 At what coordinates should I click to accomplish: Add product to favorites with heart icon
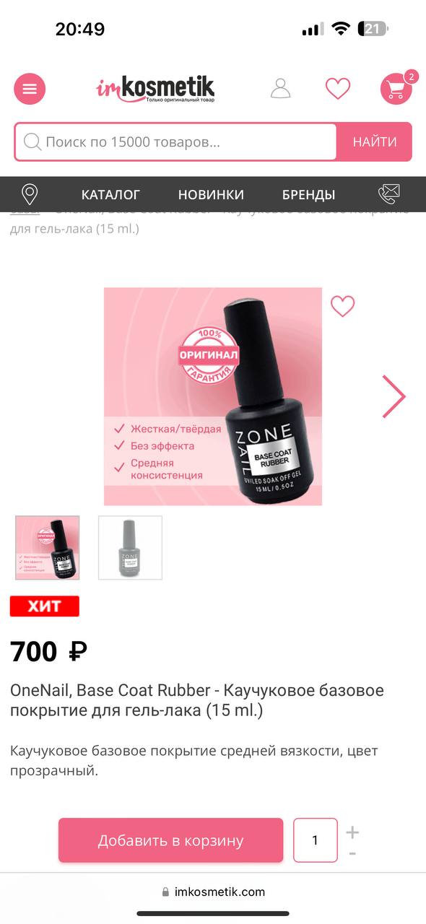(343, 306)
